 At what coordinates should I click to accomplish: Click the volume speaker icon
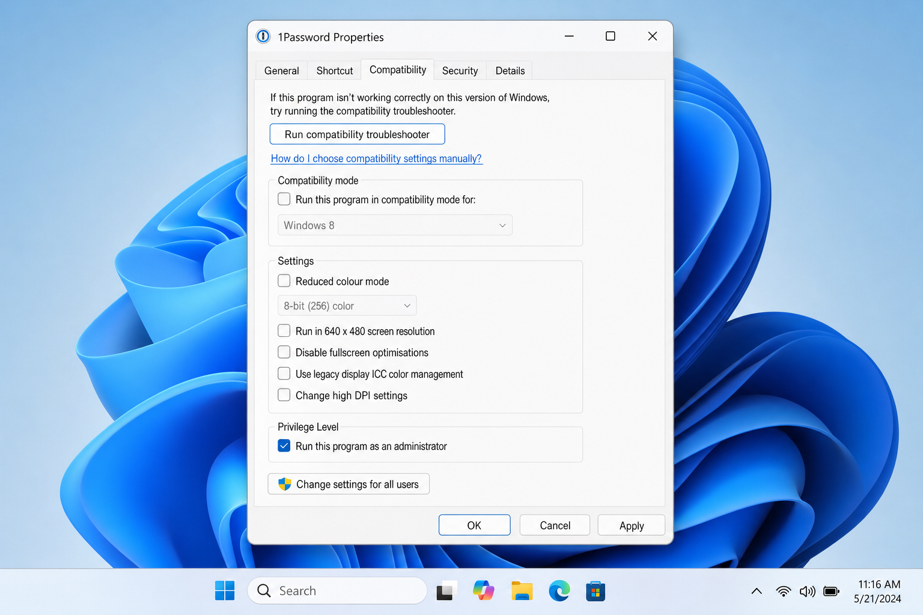pos(807,592)
